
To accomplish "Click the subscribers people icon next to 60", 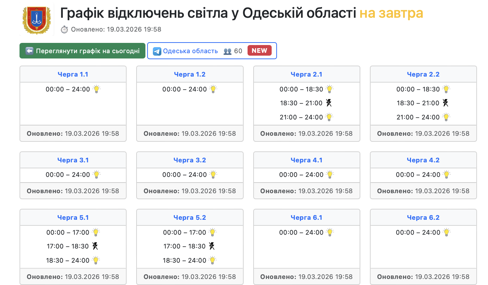I will click(x=227, y=51).
